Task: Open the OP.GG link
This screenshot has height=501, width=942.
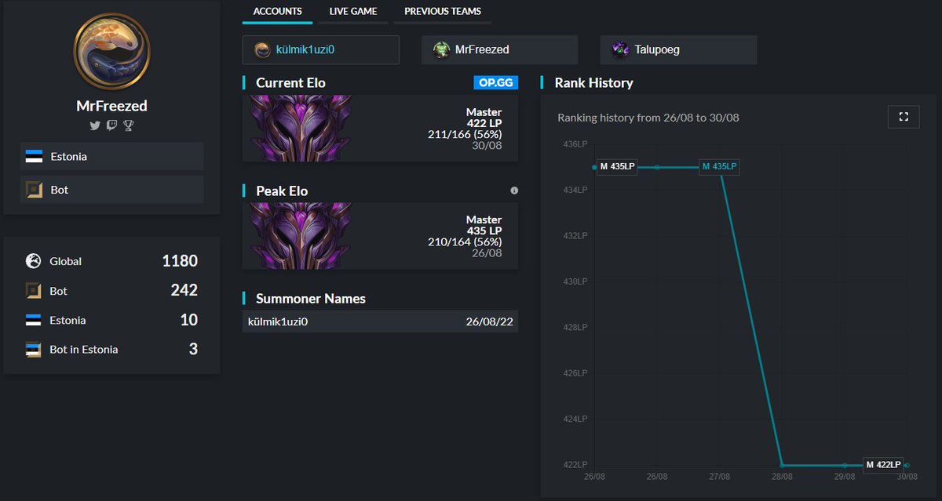Action: 496,82
